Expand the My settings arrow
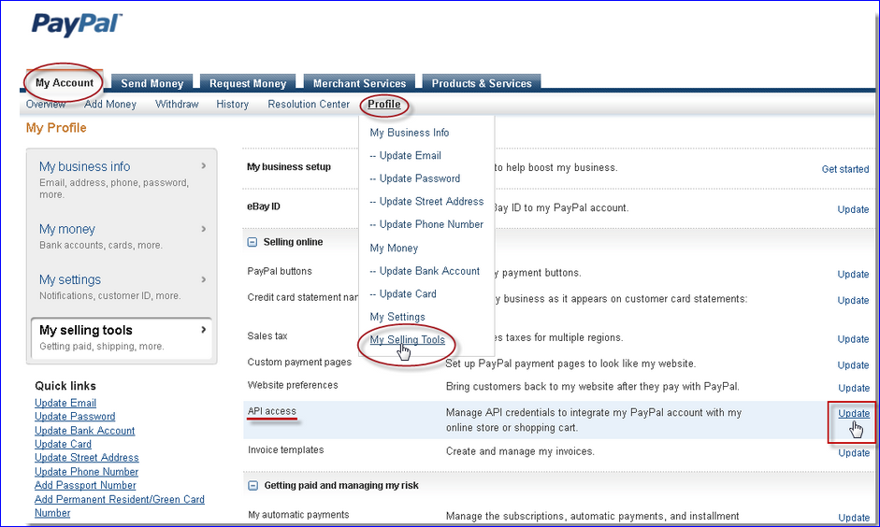The width and height of the screenshot is (880, 527). [x=204, y=279]
